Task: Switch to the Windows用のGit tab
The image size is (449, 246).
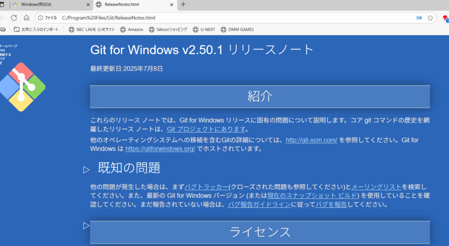Action: click(44, 4)
